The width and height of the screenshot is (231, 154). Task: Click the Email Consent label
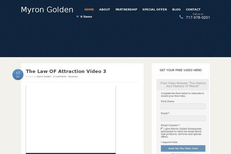[x=170, y=125]
